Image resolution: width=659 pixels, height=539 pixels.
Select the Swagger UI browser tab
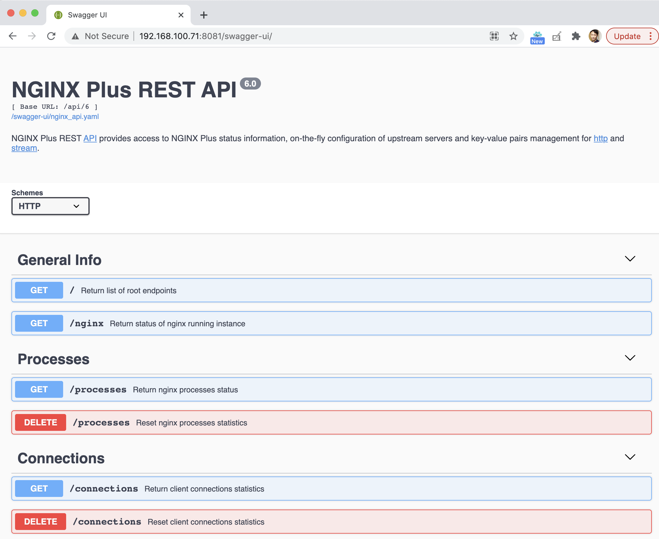pyautogui.click(x=118, y=15)
